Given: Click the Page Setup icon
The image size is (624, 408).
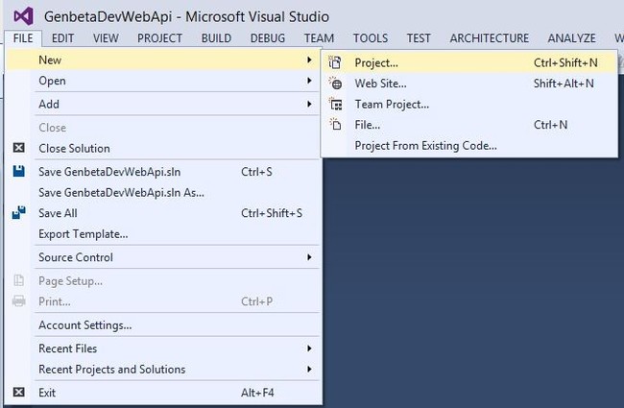Looking at the screenshot, I should tap(18, 280).
